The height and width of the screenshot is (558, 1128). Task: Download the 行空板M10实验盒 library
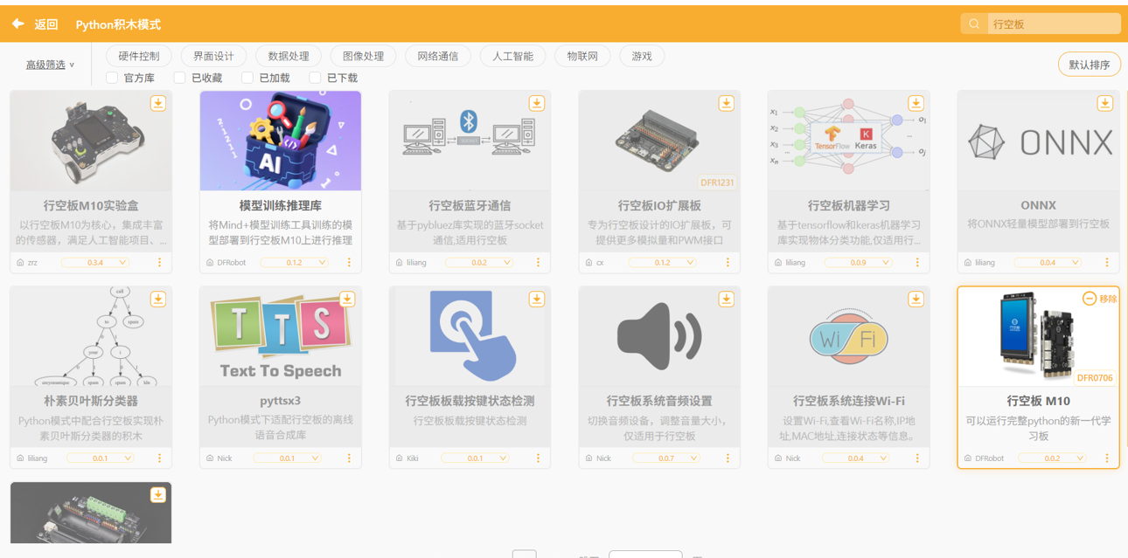pyautogui.click(x=158, y=103)
